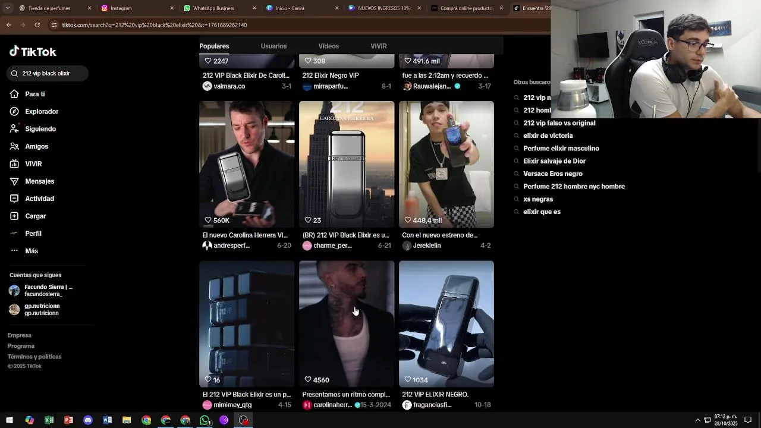The width and height of the screenshot is (761, 428).
Task: Open carolinaherr video with 4560 likes
Action: point(347,324)
